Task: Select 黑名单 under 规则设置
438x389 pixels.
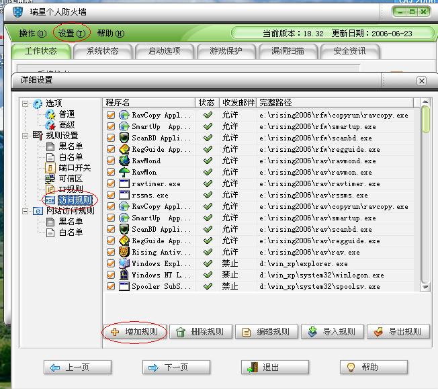Action: (71, 146)
